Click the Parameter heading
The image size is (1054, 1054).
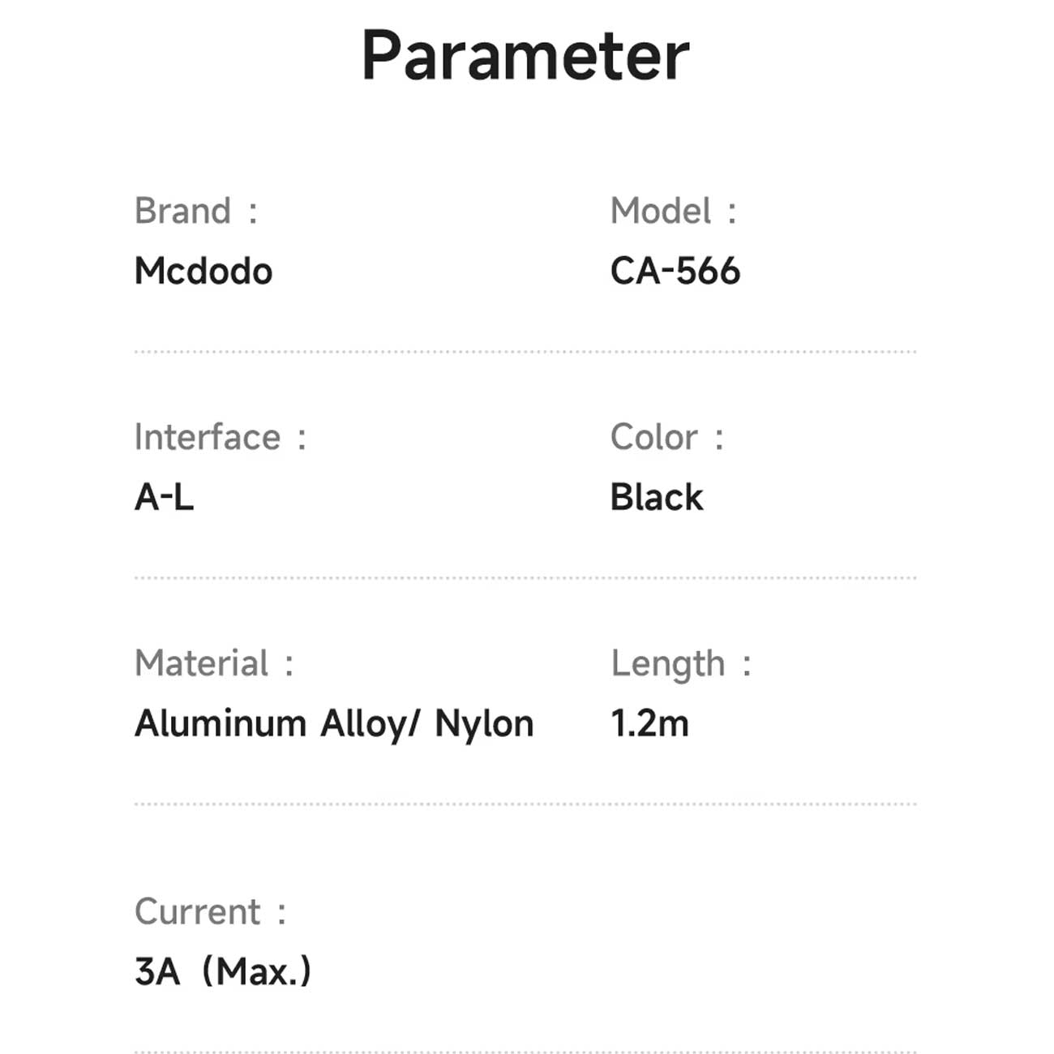point(525,55)
